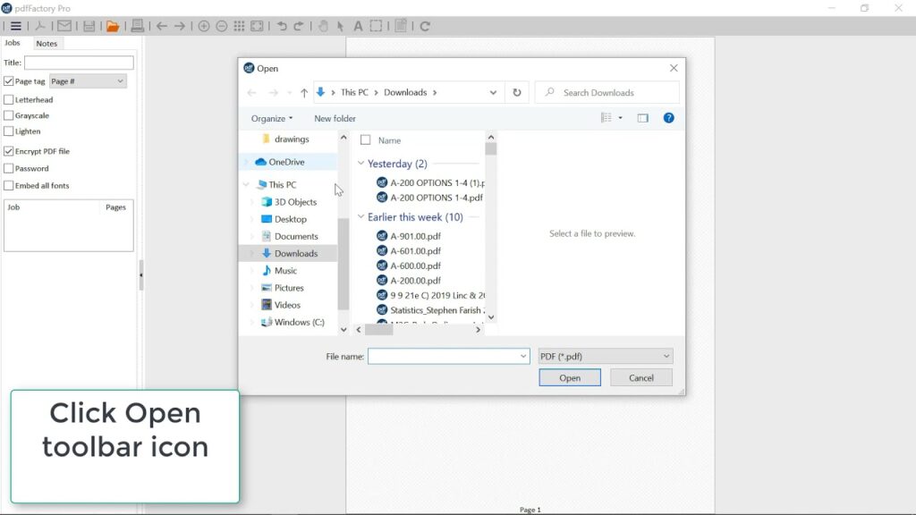Screen dimensions: 916x515
Task: Enable the Grayscale option
Action: (x=7, y=115)
